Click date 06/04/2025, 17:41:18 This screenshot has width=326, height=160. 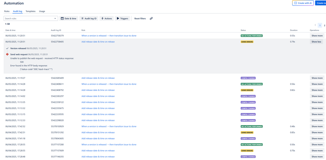pos(15,139)
